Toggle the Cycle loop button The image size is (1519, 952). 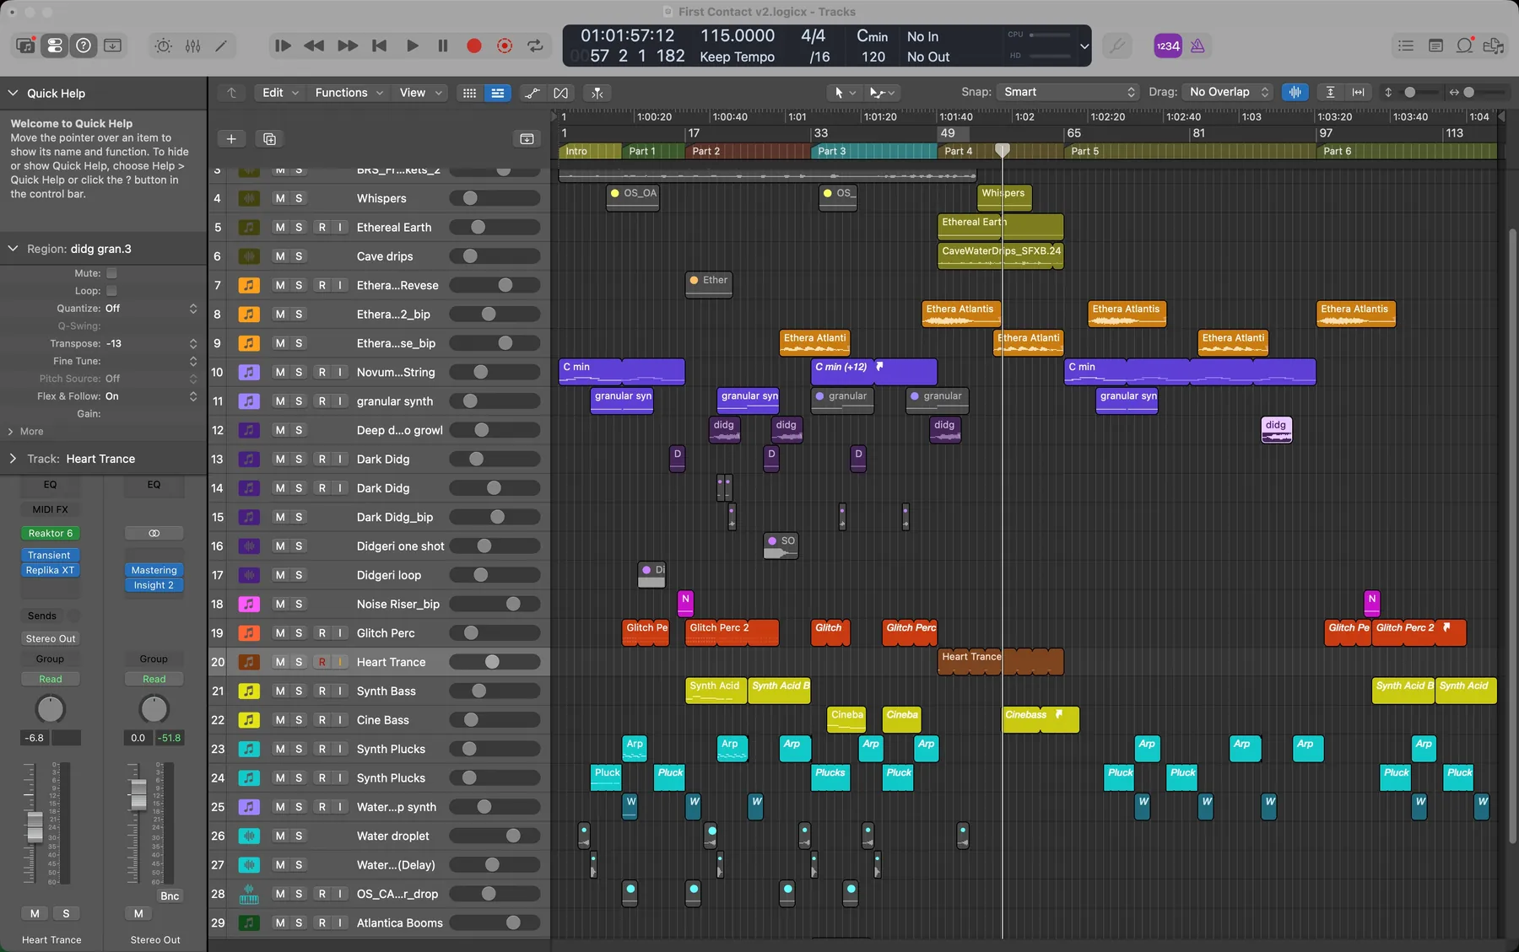coord(535,46)
